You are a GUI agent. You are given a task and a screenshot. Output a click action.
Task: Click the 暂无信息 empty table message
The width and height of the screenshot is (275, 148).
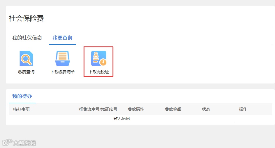tap(122, 119)
